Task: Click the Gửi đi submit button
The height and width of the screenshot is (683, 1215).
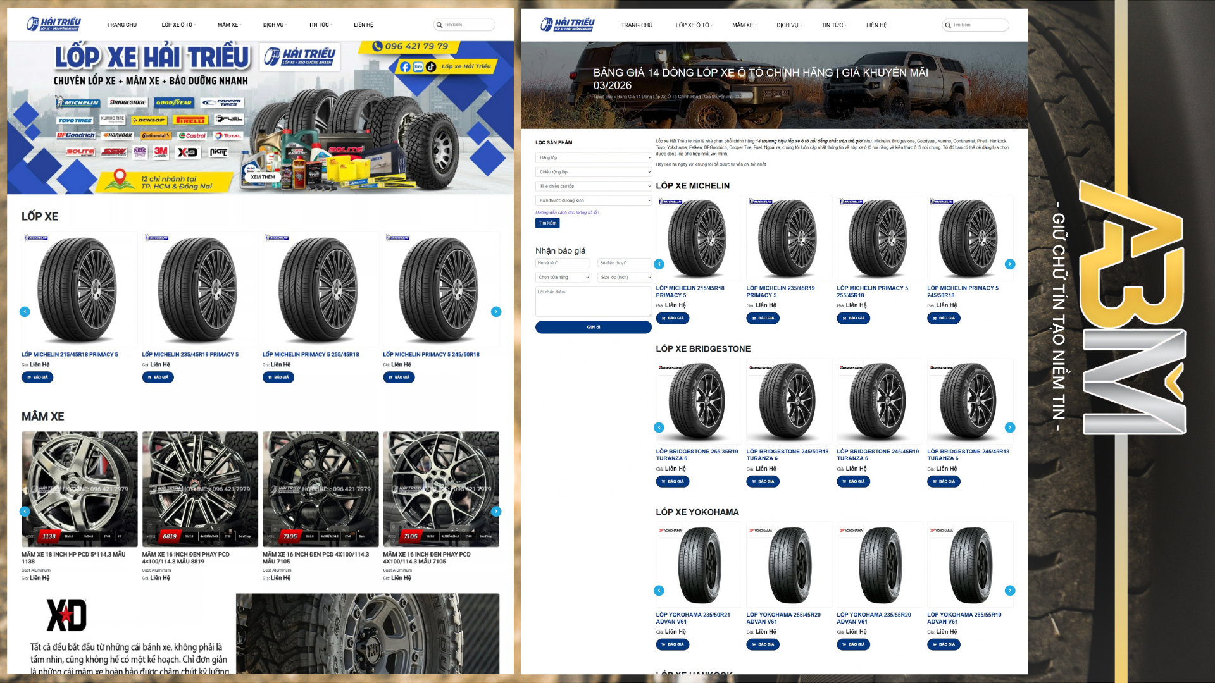Action: click(x=594, y=328)
